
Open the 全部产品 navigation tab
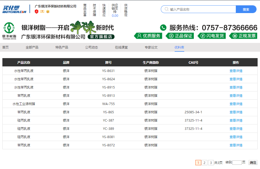(x=32, y=47)
